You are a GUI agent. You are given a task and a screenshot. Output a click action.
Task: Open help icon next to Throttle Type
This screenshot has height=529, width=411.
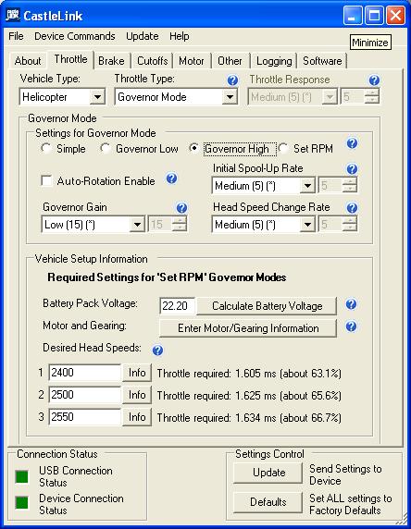(232, 80)
